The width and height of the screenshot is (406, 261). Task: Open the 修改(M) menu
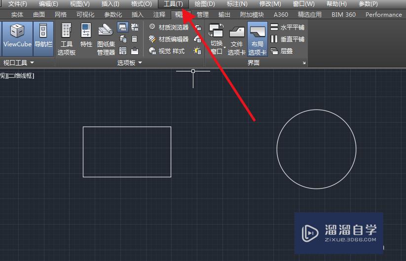click(270, 4)
